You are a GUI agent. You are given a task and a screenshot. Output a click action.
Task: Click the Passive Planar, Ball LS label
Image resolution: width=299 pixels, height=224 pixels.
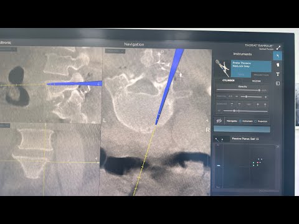click(x=245, y=139)
